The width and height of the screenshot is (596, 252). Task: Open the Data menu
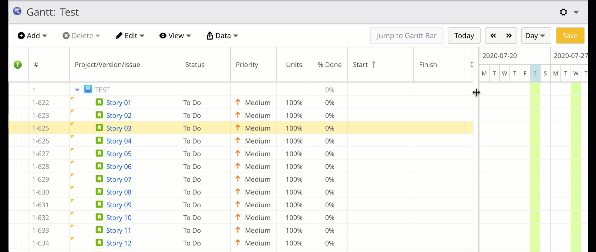tap(222, 36)
